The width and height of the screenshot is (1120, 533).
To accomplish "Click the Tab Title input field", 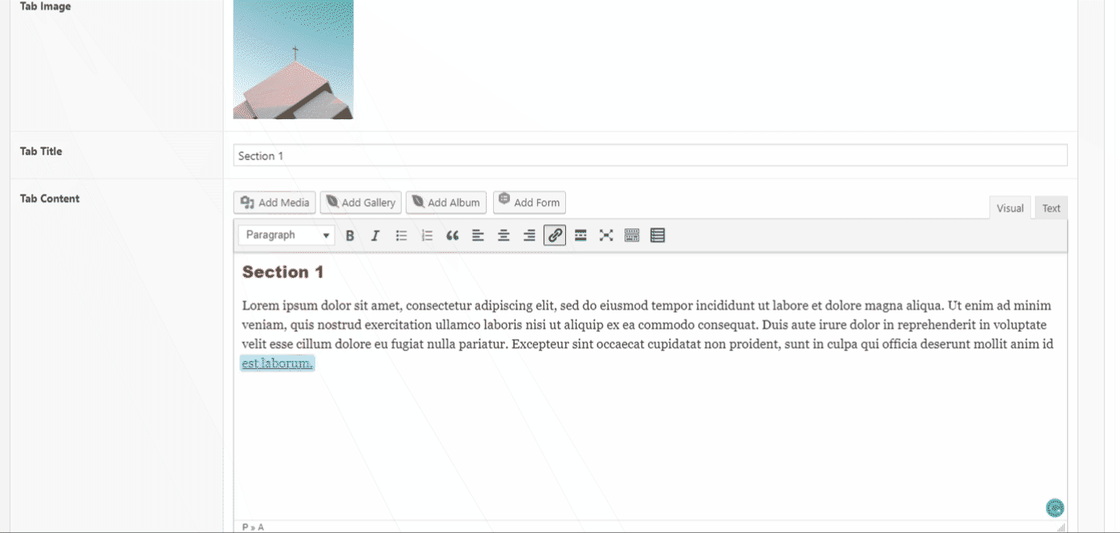I will (x=649, y=156).
